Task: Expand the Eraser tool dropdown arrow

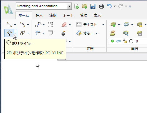Action: pos(70,25)
